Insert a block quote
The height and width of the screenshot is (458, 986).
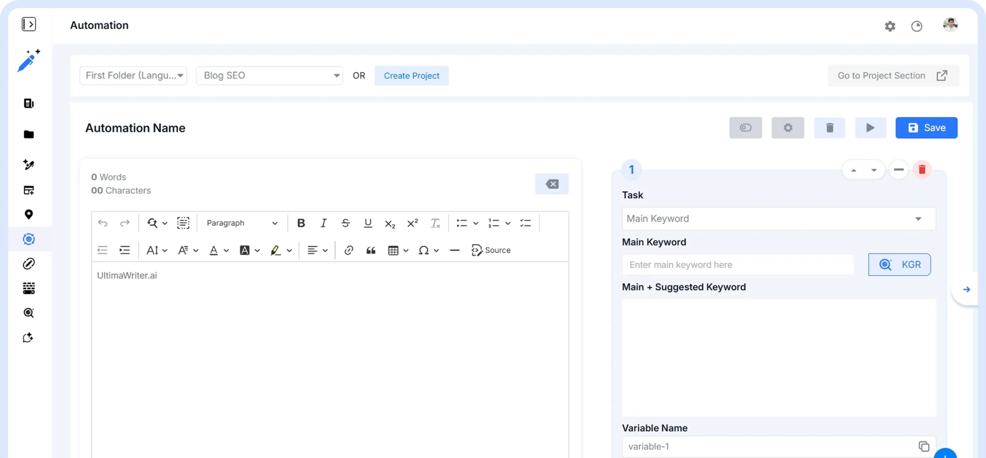tap(371, 250)
